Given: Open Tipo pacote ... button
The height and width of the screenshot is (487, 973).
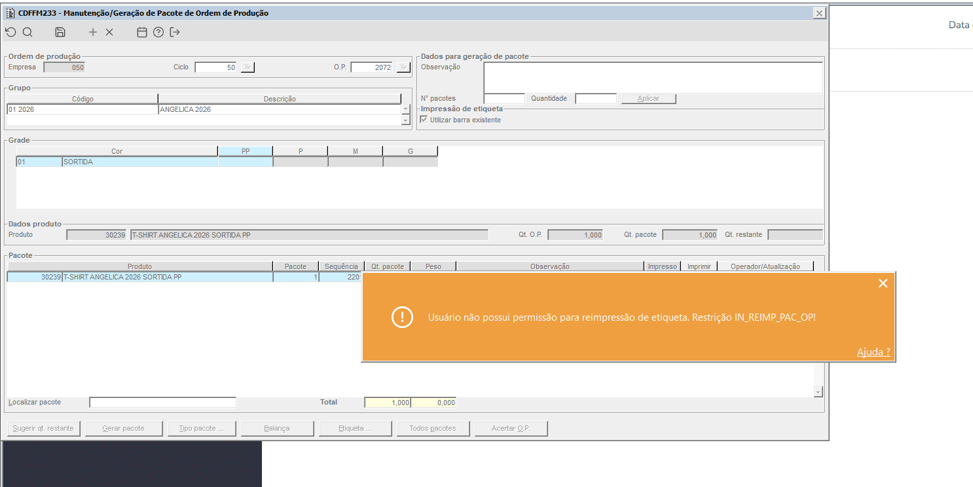Looking at the screenshot, I should coord(201,428).
